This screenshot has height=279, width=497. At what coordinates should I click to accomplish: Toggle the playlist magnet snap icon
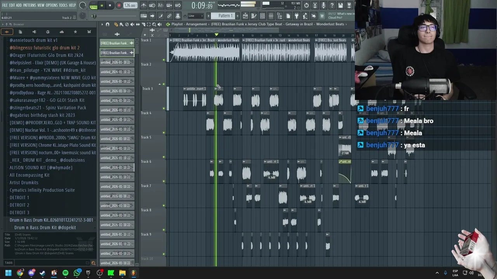pyautogui.click(x=108, y=24)
